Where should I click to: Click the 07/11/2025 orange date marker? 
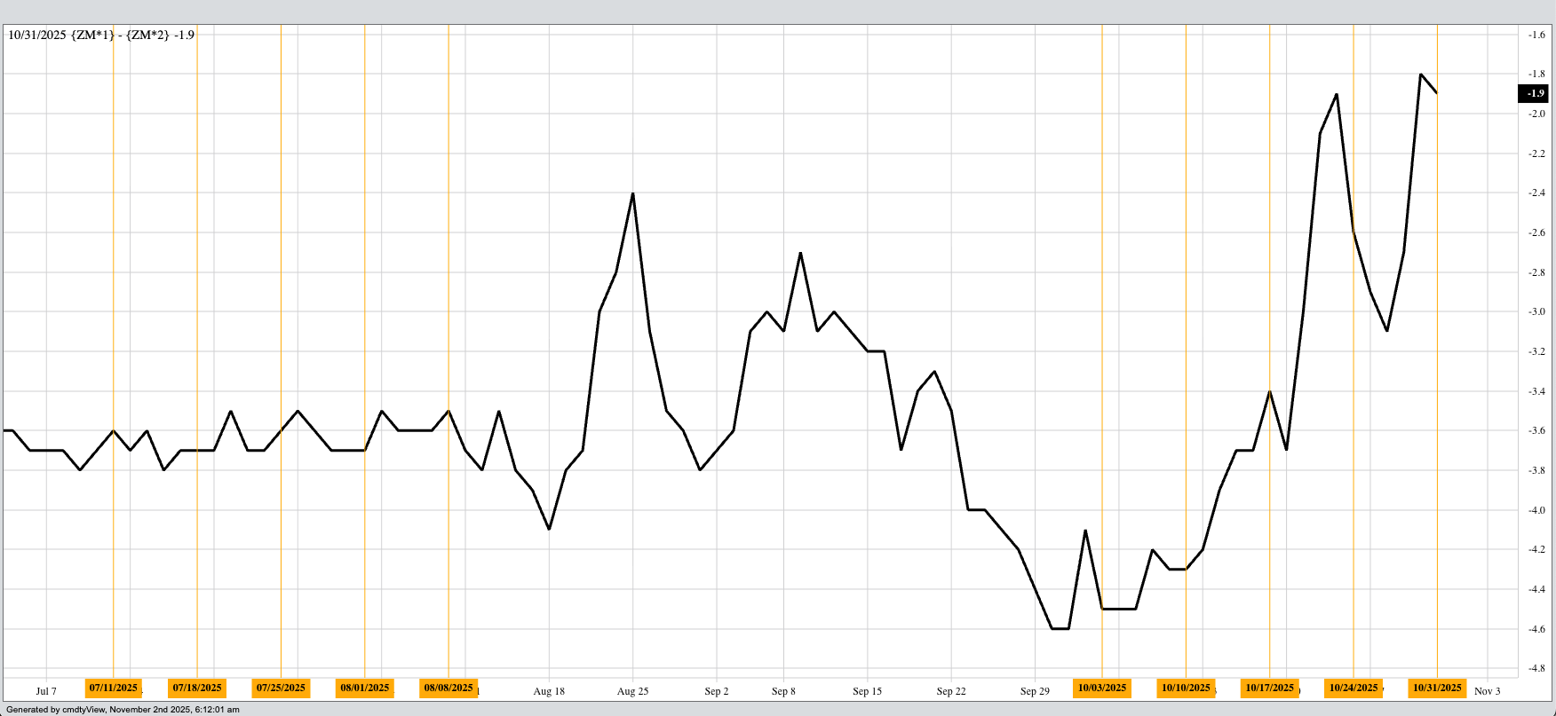pos(114,688)
